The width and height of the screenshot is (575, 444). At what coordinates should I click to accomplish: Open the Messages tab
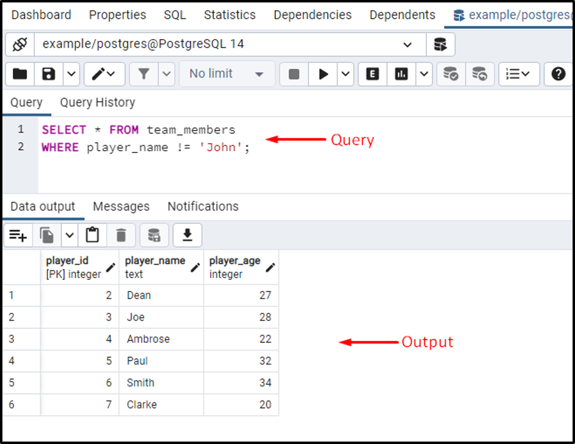click(121, 207)
